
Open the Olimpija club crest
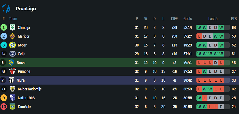(13, 28)
